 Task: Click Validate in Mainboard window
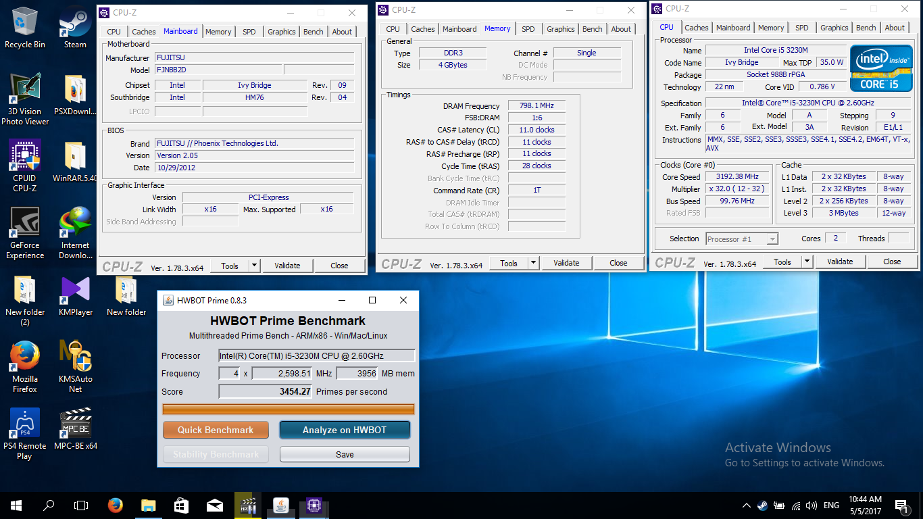pyautogui.click(x=287, y=266)
